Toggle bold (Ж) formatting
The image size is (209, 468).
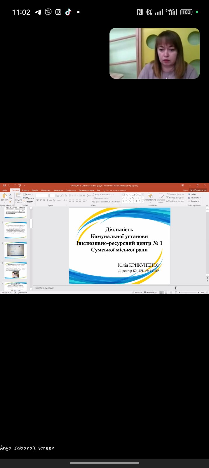[x=37, y=200]
